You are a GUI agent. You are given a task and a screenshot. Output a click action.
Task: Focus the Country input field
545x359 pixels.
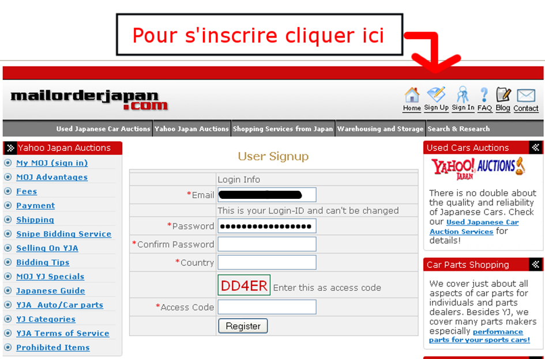coord(267,263)
